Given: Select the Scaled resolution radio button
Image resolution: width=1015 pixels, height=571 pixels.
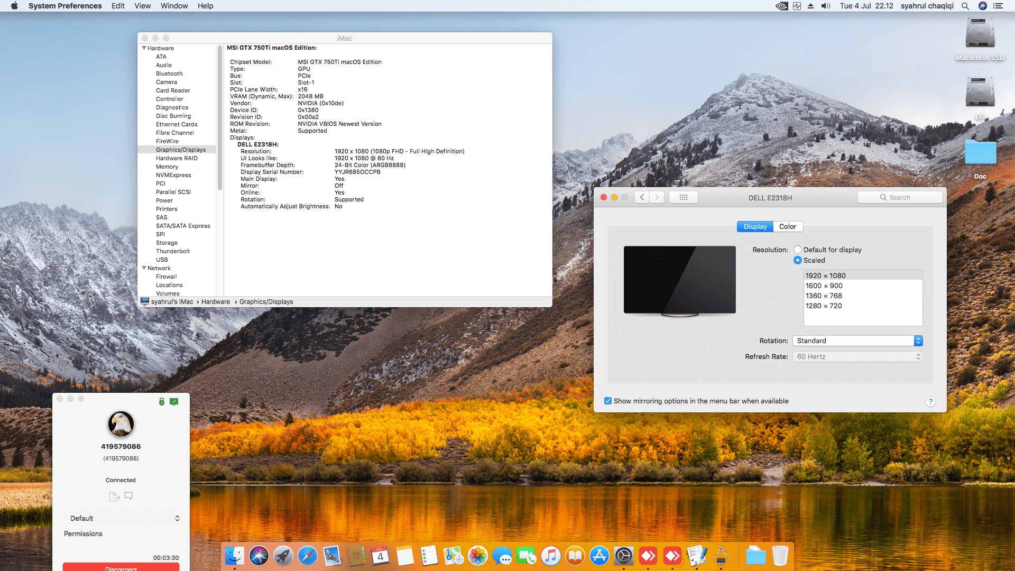Looking at the screenshot, I should (797, 260).
